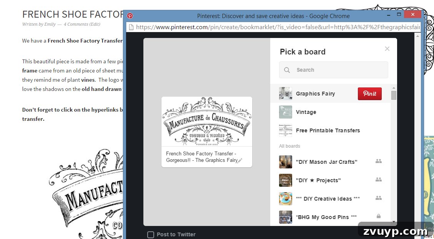The height and width of the screenshot is (239, 434).
Task: Close the Pinterest Chrome popup window
Action: pos(413,14)
